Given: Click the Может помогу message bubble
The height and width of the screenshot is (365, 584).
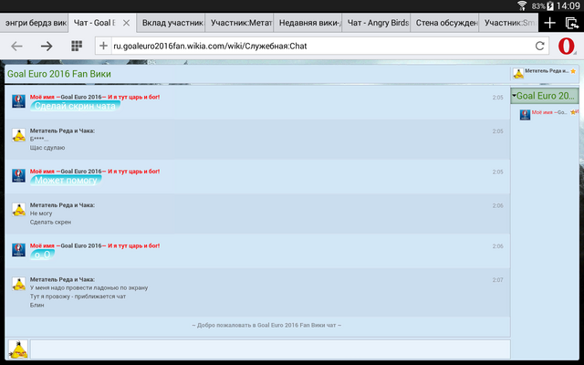Looking at the screenshot, I should pos(66,181).
